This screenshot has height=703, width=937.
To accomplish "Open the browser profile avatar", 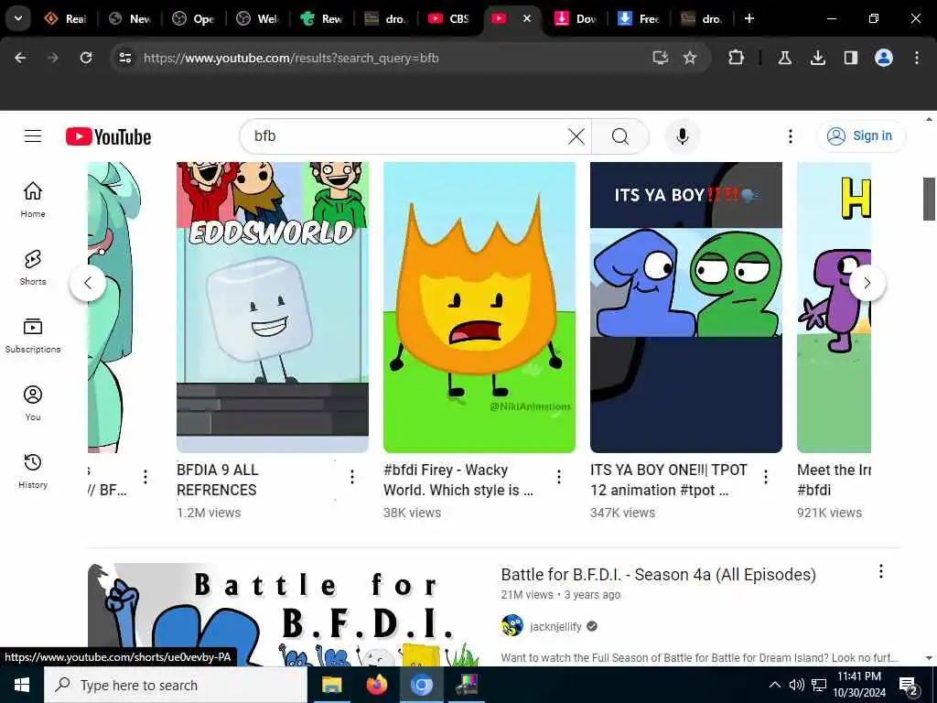I will (883, 58).
